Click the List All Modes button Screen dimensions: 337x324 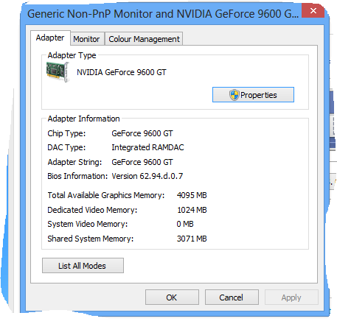[x=83, y=266]
